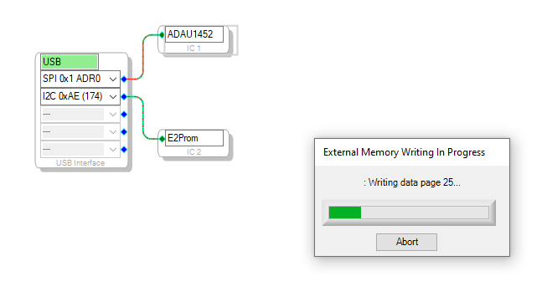
Task: Click the green input pin on ADAU1452 block
Action: coord(162,35)
